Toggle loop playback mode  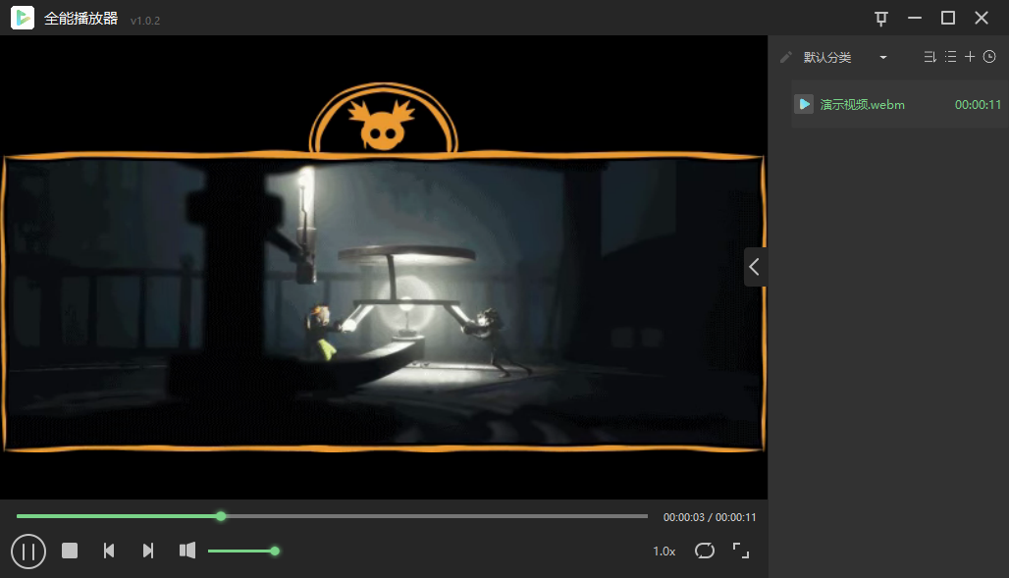click(705, 551)
